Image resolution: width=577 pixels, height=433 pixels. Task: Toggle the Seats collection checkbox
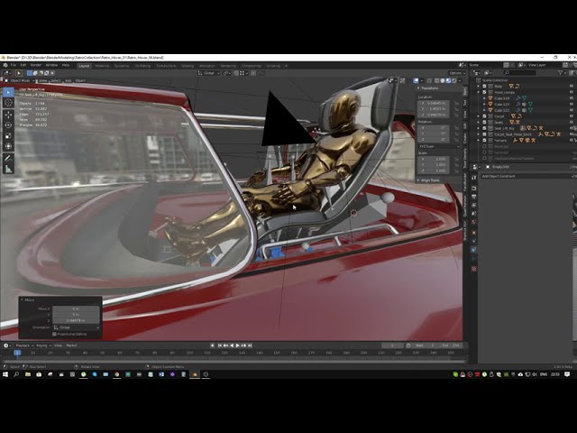coord(485,123)
